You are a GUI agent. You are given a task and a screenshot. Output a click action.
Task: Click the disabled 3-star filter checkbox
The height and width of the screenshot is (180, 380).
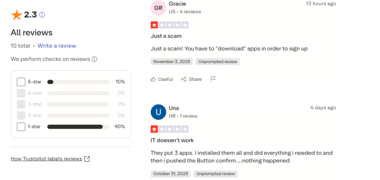[21, 104]
